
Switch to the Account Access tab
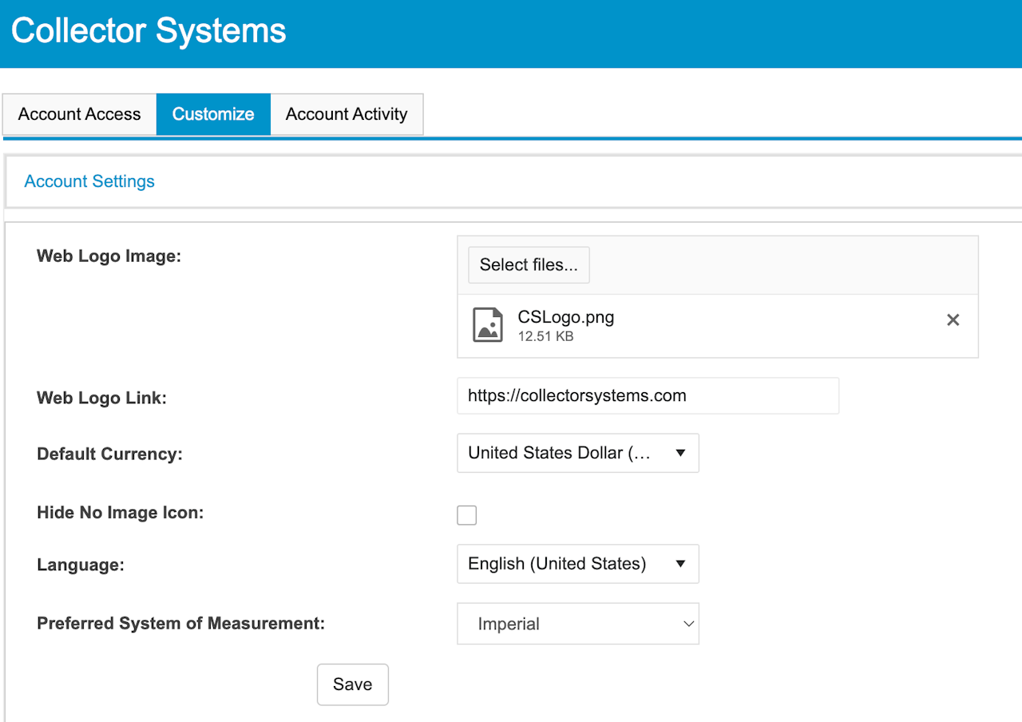click(x=79, y=114)
